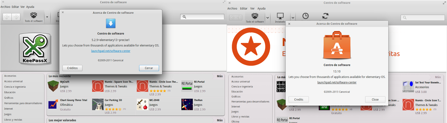This screenshot has height=123, width=447.
Task: Open Archivo menu in left window
Action: (x=5, y=7)
